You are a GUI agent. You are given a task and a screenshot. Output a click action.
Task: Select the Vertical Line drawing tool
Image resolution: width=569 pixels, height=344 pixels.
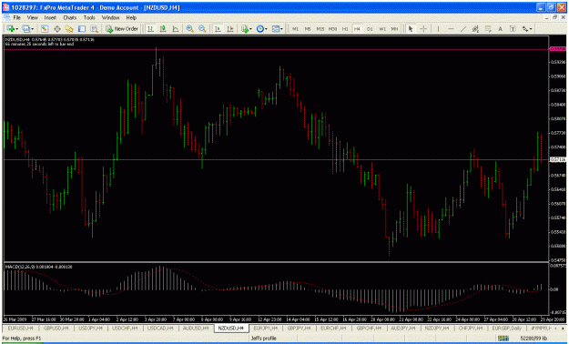pyautogui.click(x=439, y=29)
